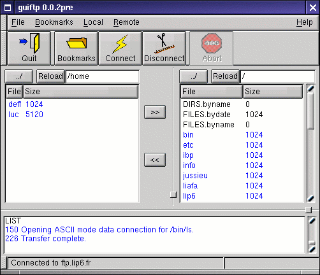
Task: Click the Quit door icon
Action: click(x=29, y=43)
